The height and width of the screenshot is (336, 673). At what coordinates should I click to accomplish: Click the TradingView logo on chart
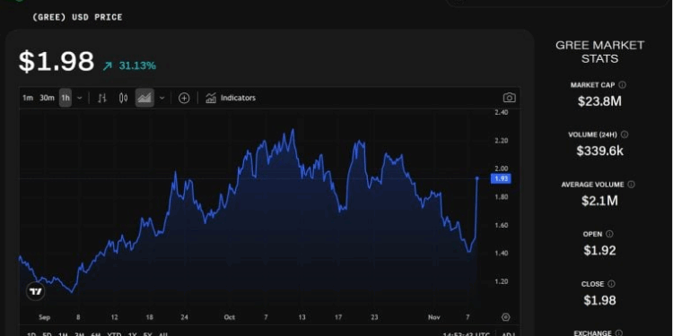pyautogui.click(x=36, y=291)
